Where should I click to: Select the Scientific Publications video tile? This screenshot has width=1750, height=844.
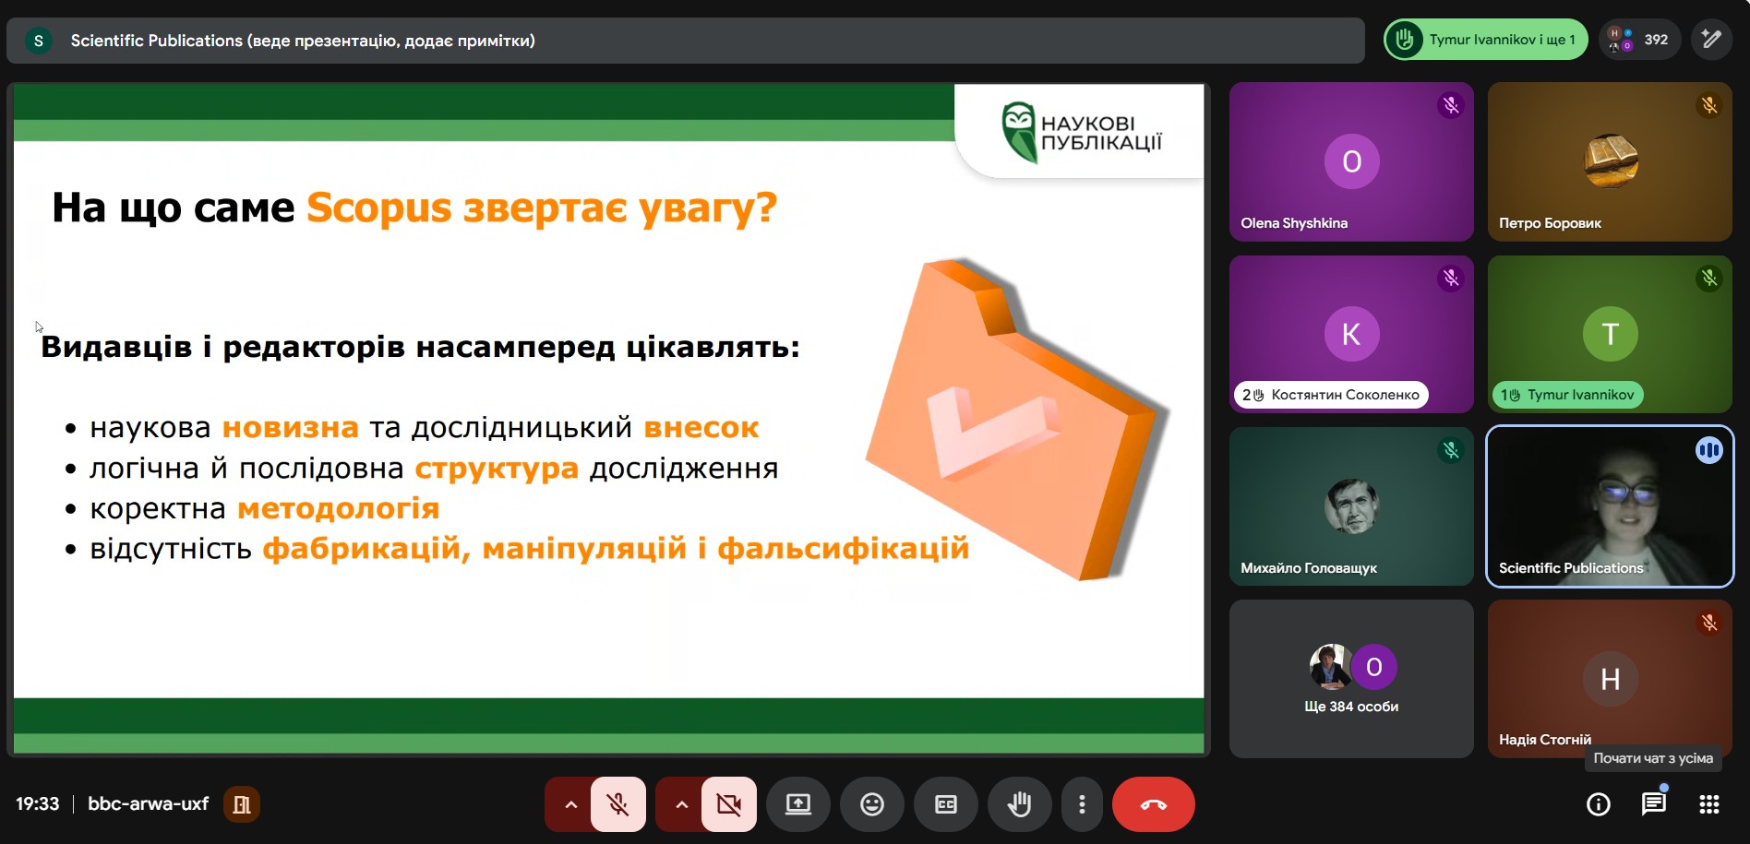(x=1609, y=505)
